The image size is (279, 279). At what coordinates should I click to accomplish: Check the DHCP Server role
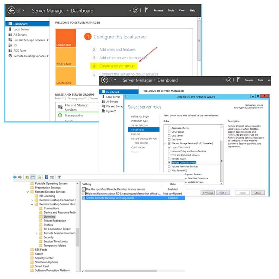pos(169,132)
